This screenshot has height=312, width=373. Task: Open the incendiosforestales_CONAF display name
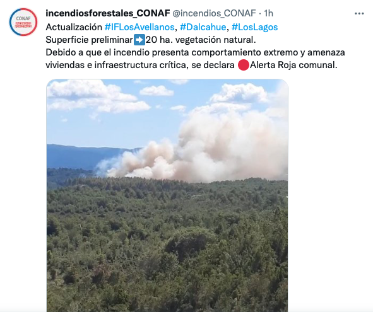click(x=108, y=13)
